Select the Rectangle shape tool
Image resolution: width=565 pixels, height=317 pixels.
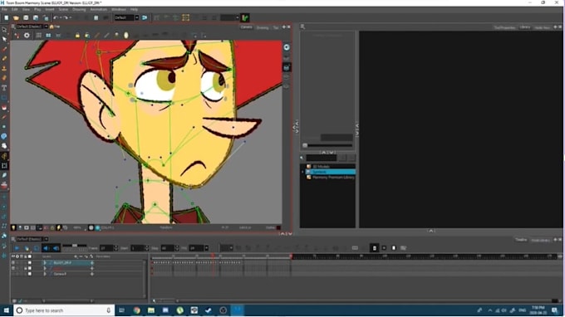click(x=4, y=98)
